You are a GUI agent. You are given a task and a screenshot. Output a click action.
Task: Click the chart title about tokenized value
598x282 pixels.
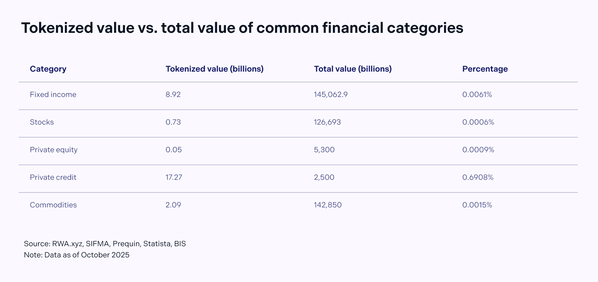click(x=242, y=28)
